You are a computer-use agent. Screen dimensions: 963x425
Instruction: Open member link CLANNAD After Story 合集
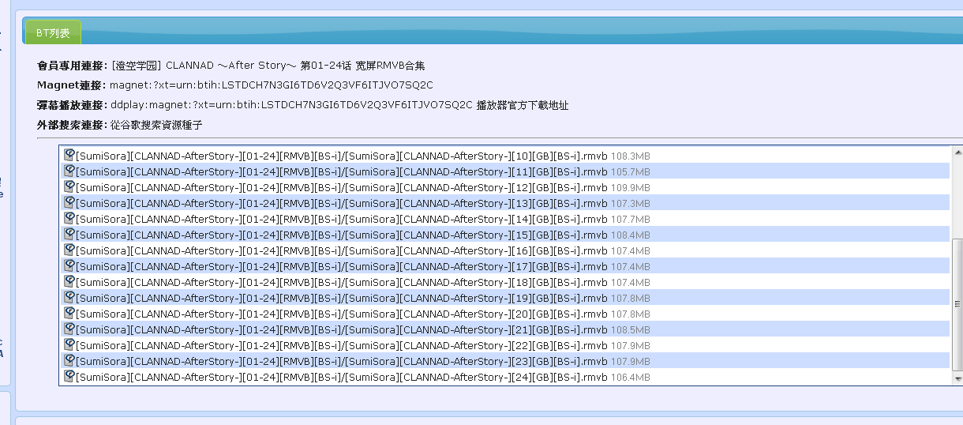268,66
